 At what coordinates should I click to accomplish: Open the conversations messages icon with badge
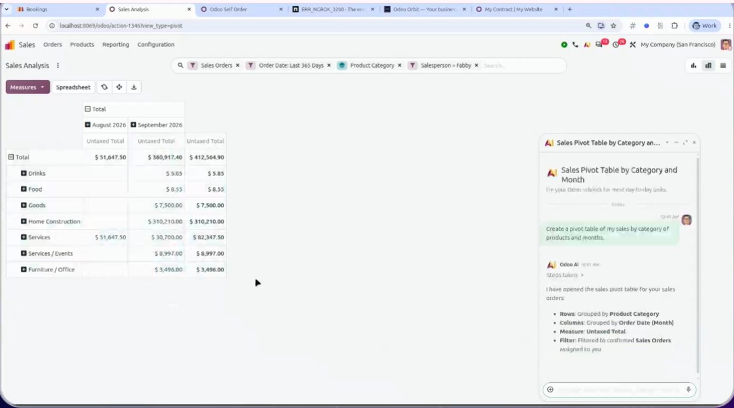601,44
